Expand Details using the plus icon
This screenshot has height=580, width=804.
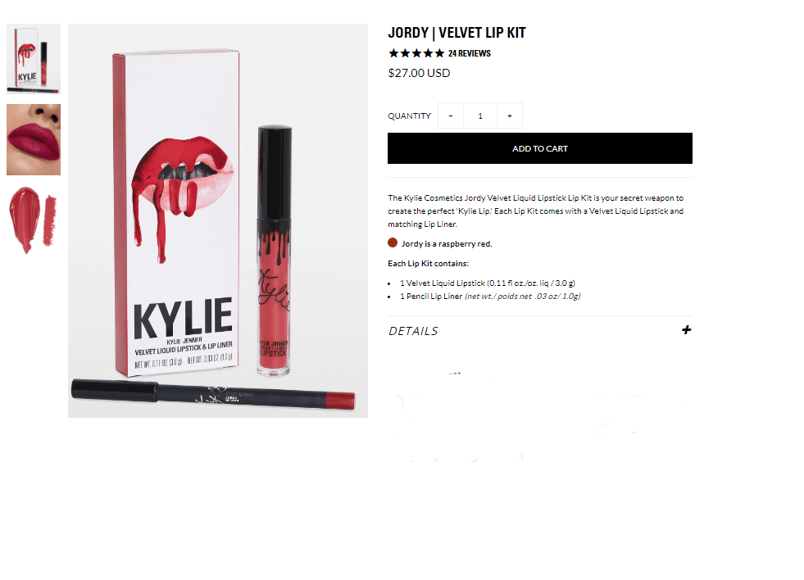point(686,330)
